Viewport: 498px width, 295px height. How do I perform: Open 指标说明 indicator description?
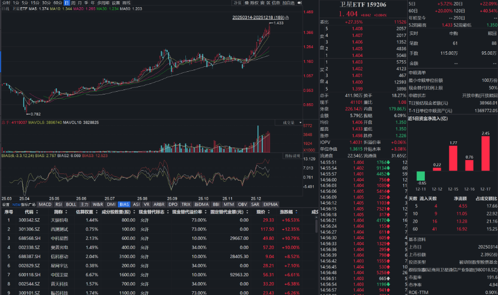(x=292, y=156)
